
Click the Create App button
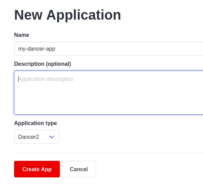37,169
